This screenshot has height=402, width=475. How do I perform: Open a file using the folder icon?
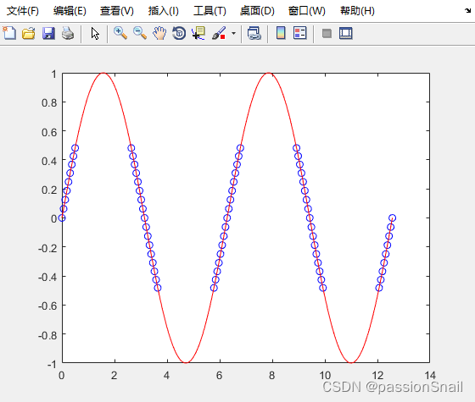tap(29, 33)
